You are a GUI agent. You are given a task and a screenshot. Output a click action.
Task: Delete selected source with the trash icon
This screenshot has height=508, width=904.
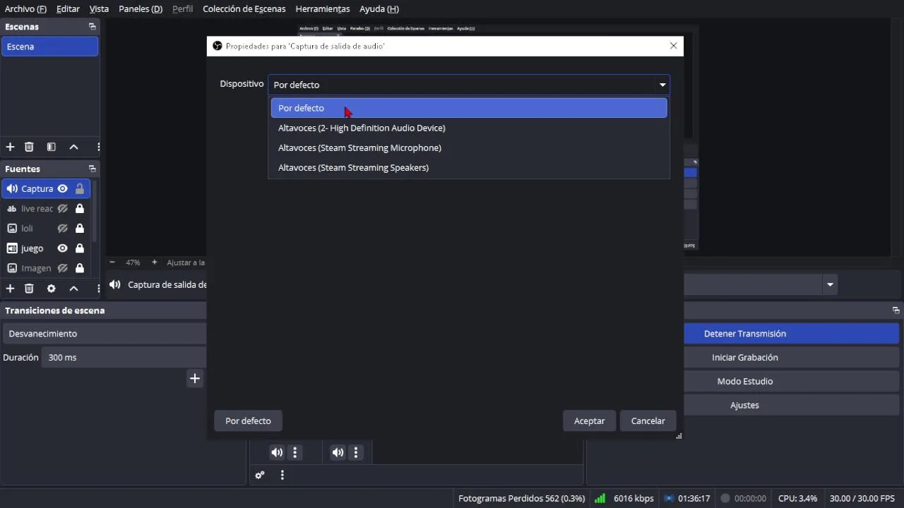pyautogui.click(x=29, y=289)
